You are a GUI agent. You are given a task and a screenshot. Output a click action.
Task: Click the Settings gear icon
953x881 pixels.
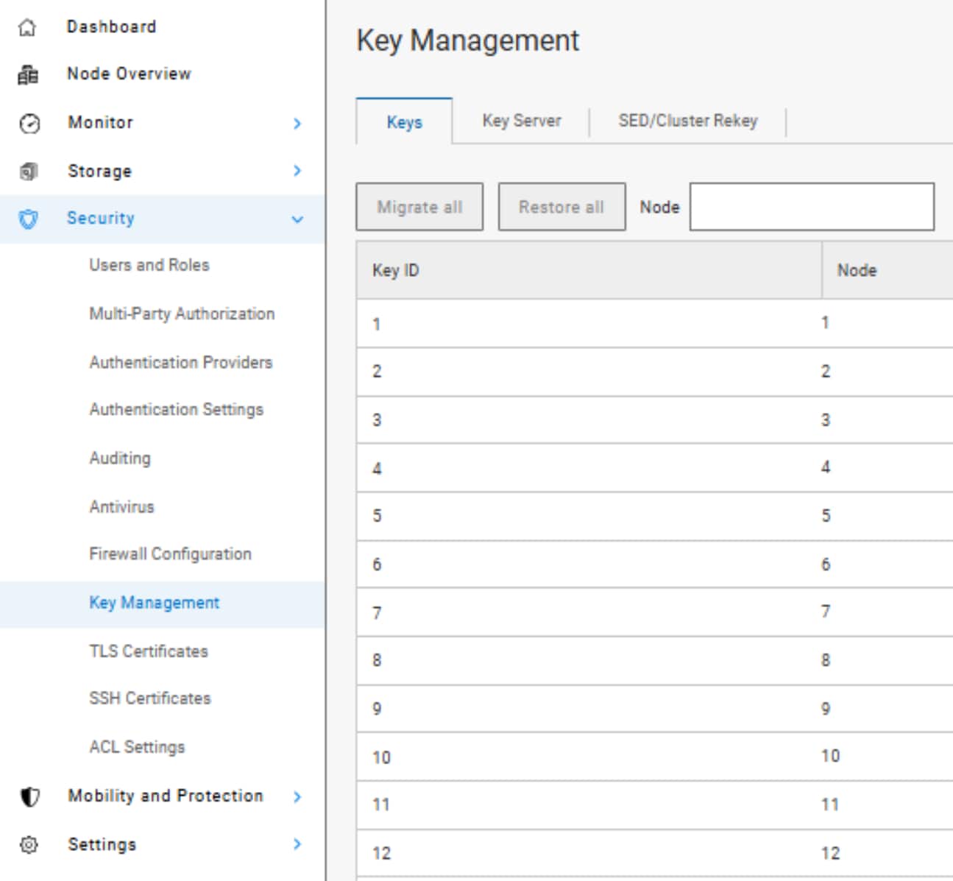coord(29,844)
